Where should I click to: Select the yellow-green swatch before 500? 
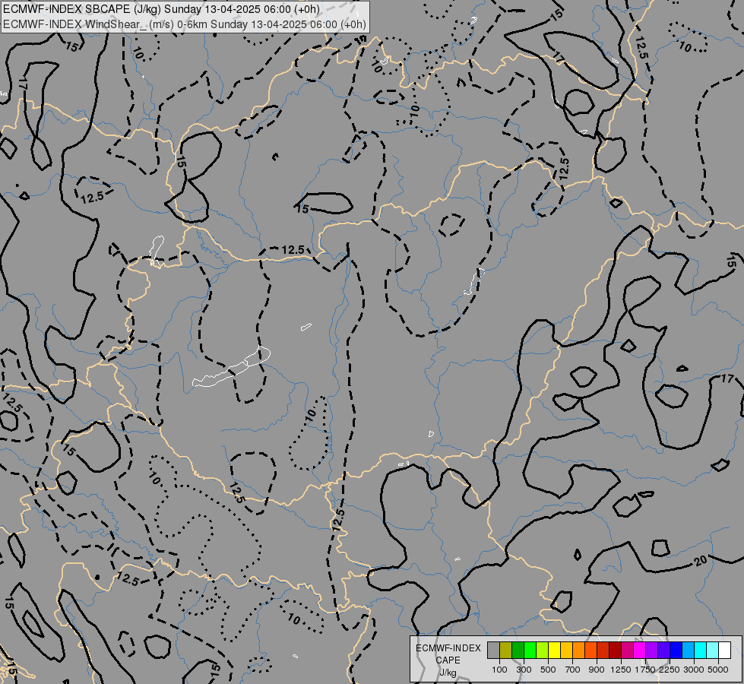(543, 651)
